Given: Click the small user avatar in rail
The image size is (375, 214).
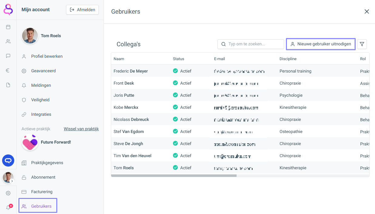Looking at the screenshot, I should point(8,177).
